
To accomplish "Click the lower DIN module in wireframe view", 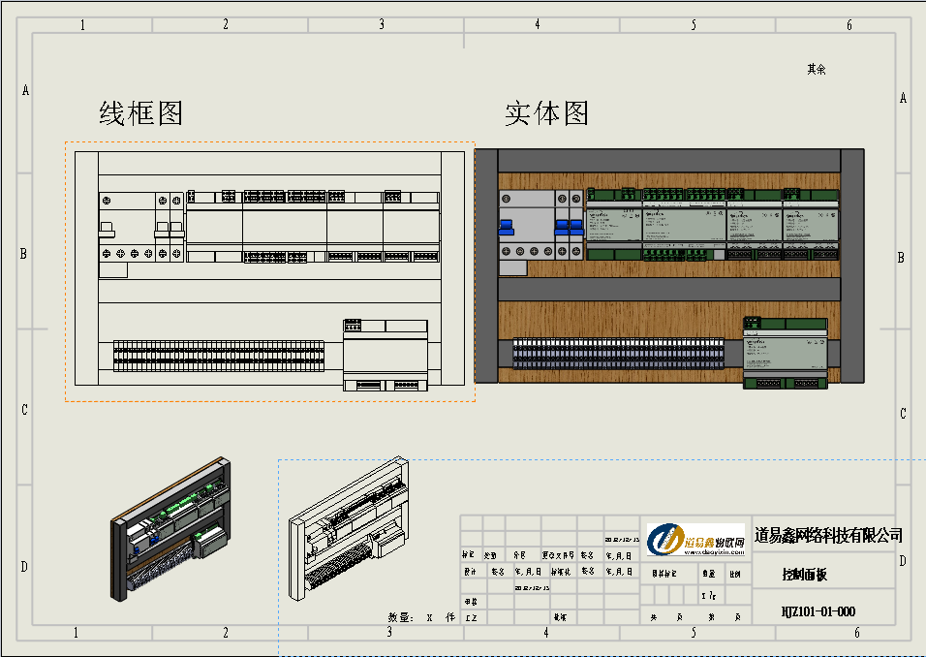I will click(385, 354).
